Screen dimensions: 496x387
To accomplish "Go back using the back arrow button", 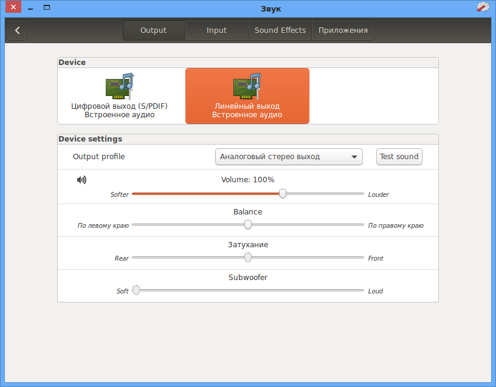I will [17, 30].
